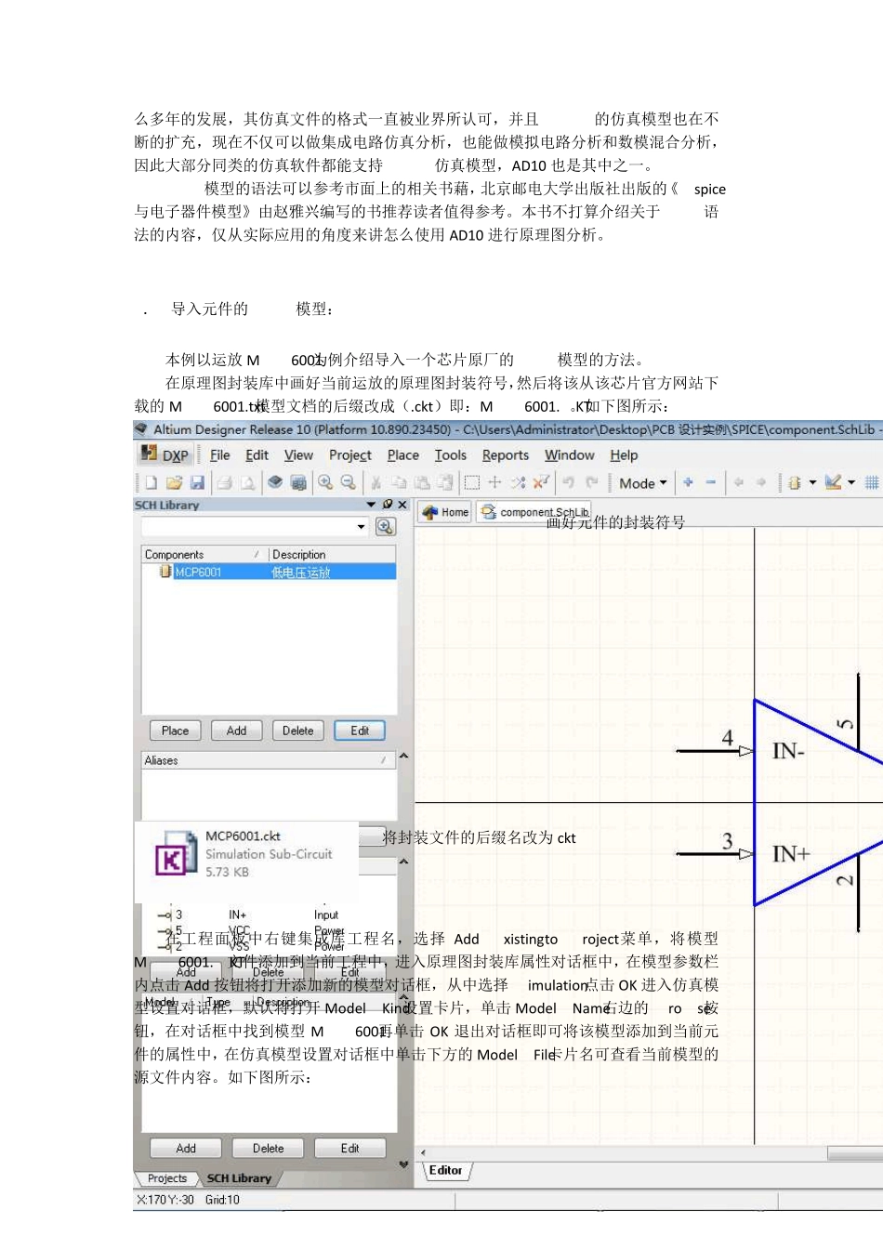
Task: Open the File menu
Action: point(219,455)
